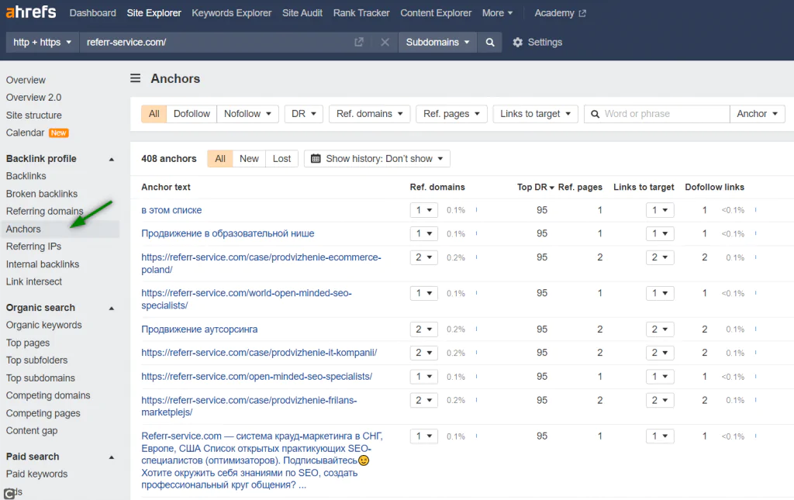The width and height of the screenshot is (794, 500).
Task: Open Overview in the sidebar
Action: [x=26, y=80]
